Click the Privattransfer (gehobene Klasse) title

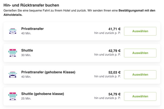pyautogui.click(x=48, y=72)
